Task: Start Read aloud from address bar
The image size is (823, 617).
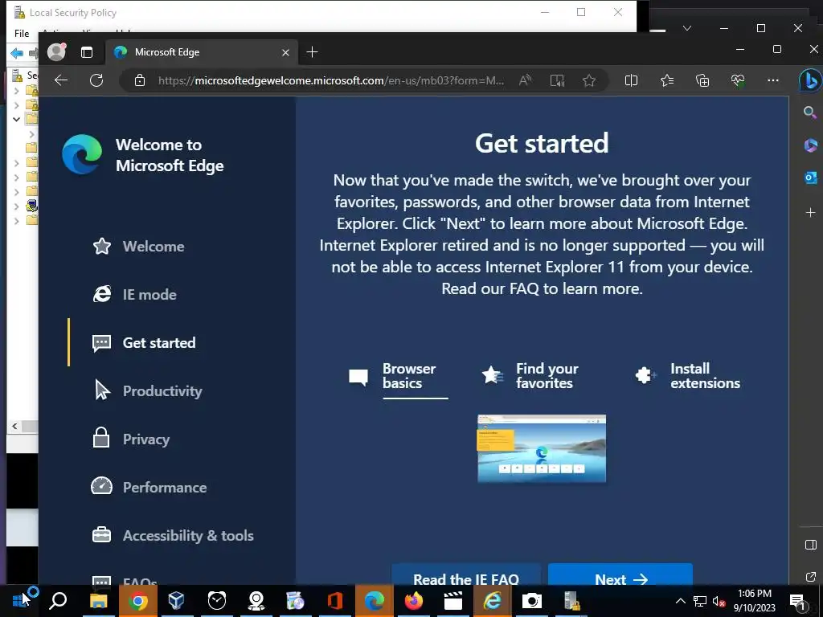Action: (525, 80)
